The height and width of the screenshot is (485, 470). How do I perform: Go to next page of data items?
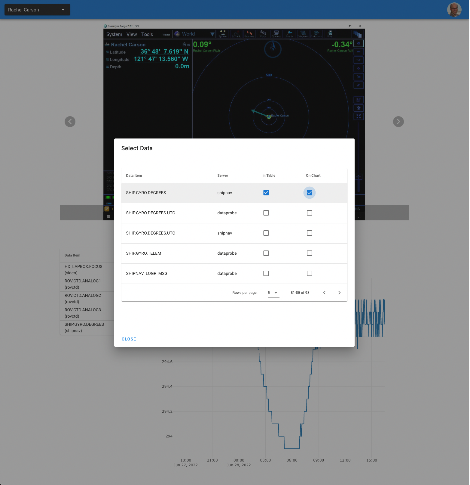339,293
